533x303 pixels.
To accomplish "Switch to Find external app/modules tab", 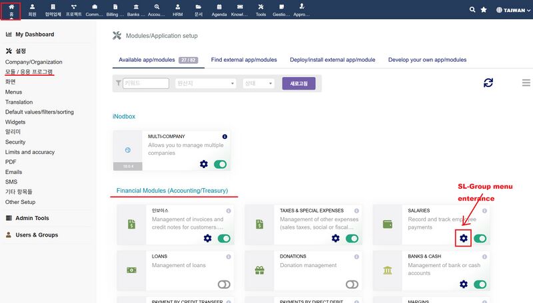I will pos(244,60).
